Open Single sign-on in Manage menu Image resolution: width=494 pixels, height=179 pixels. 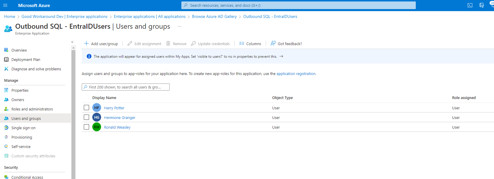tap(23, 128)
